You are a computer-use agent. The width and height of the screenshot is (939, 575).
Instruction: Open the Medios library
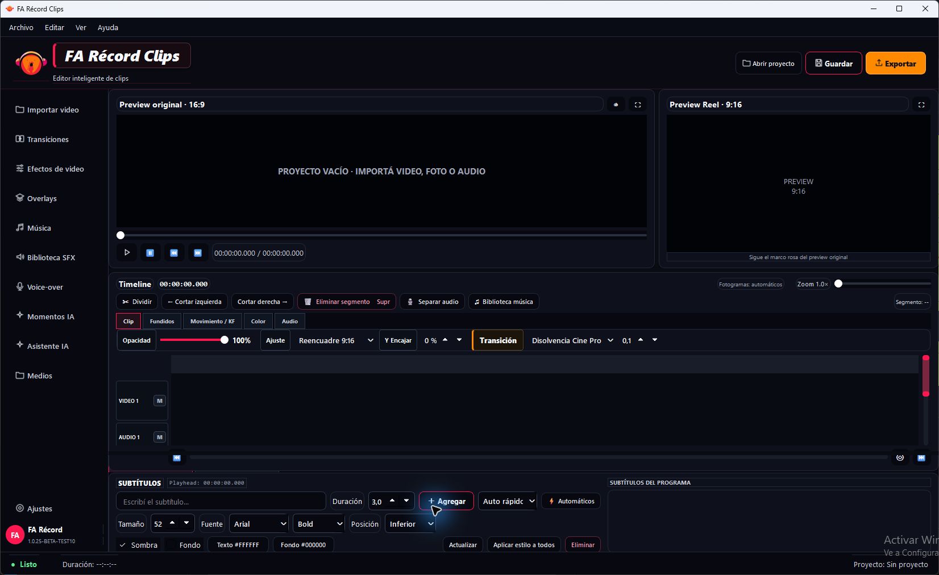[x=34, y=376]
